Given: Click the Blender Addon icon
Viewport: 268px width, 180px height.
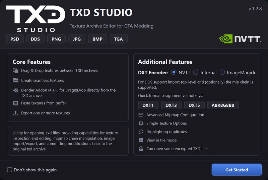Looking at the screenshot, I should click(x=15, y=90).
